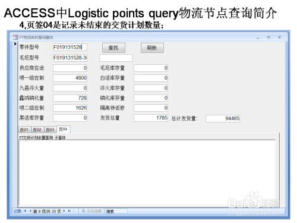Click the 喷二组在制 field showing 1626

[70, 108]
